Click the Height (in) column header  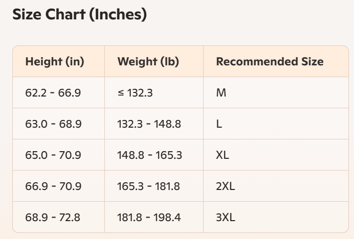point(55,62)
